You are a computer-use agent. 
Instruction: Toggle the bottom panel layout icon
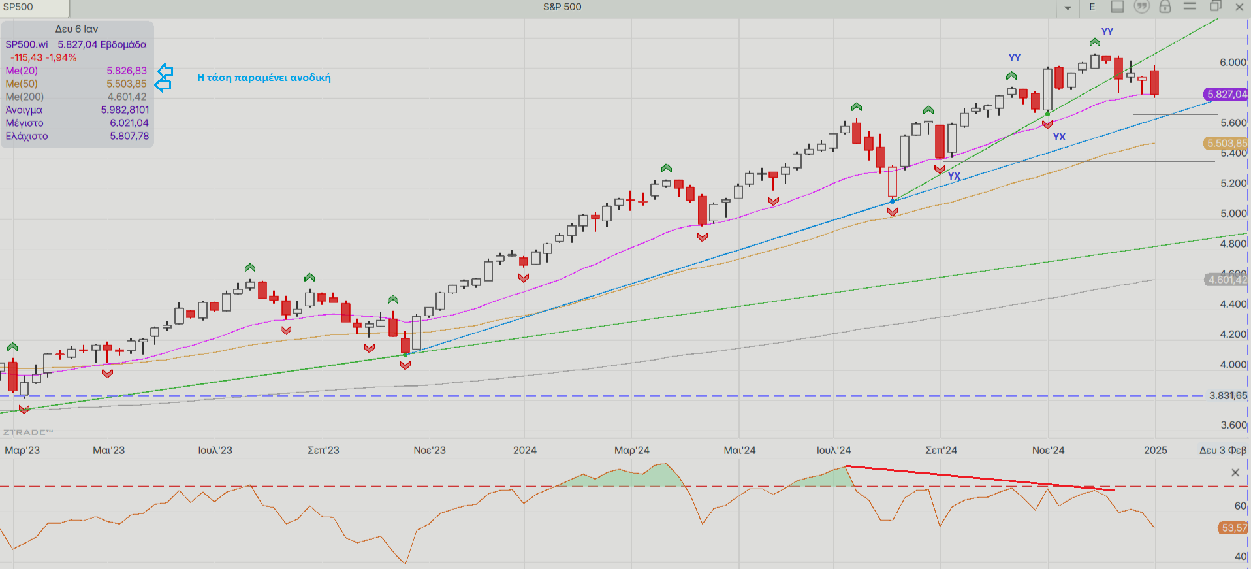coord(1117,7)
